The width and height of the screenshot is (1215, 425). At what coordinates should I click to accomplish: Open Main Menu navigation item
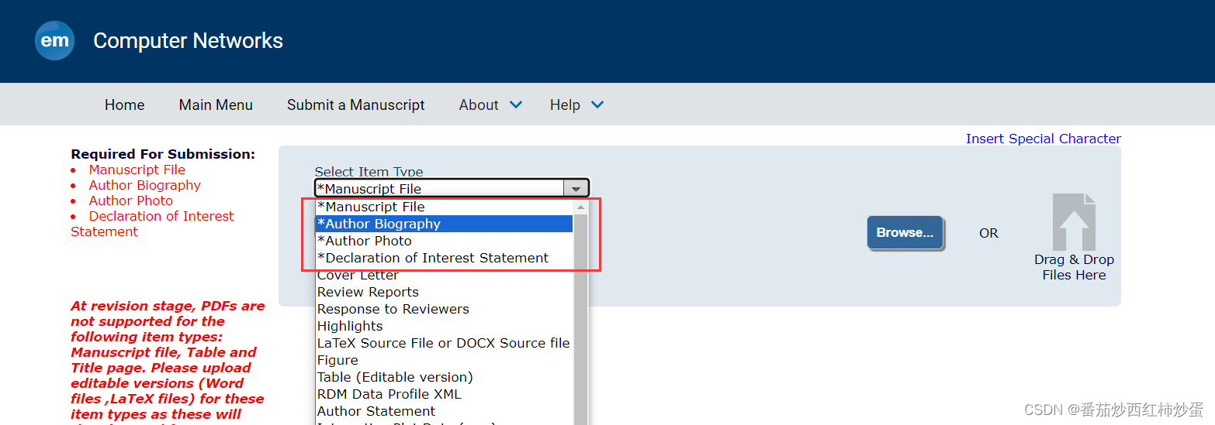[x=216, y=105]
